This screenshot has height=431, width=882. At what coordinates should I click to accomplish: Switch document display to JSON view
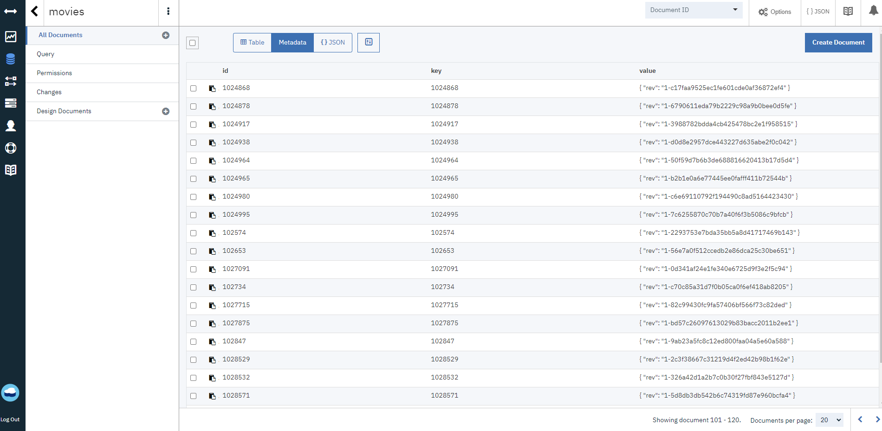[x=332, y=42]
